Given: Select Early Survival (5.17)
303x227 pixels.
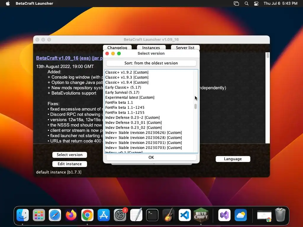Looking at the screenshot, I should (x=149, y=92).
